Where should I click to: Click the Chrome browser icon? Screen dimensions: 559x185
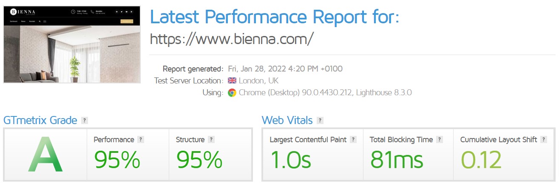tap(232, 93)
